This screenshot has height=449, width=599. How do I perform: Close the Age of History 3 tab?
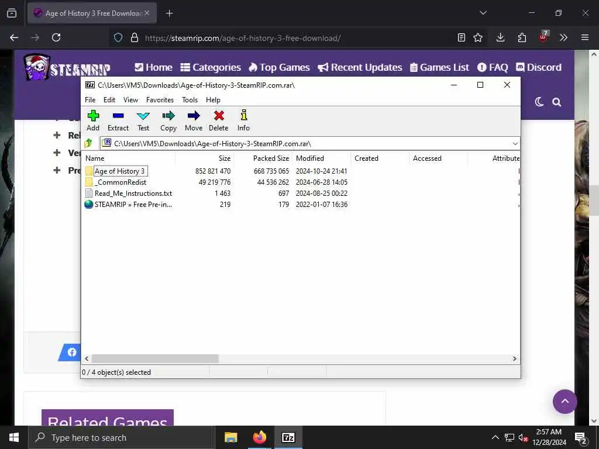click(x=147, y=13)
